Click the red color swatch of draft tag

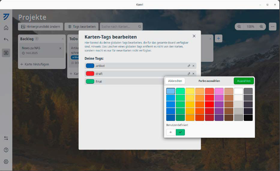click(90, 73)
